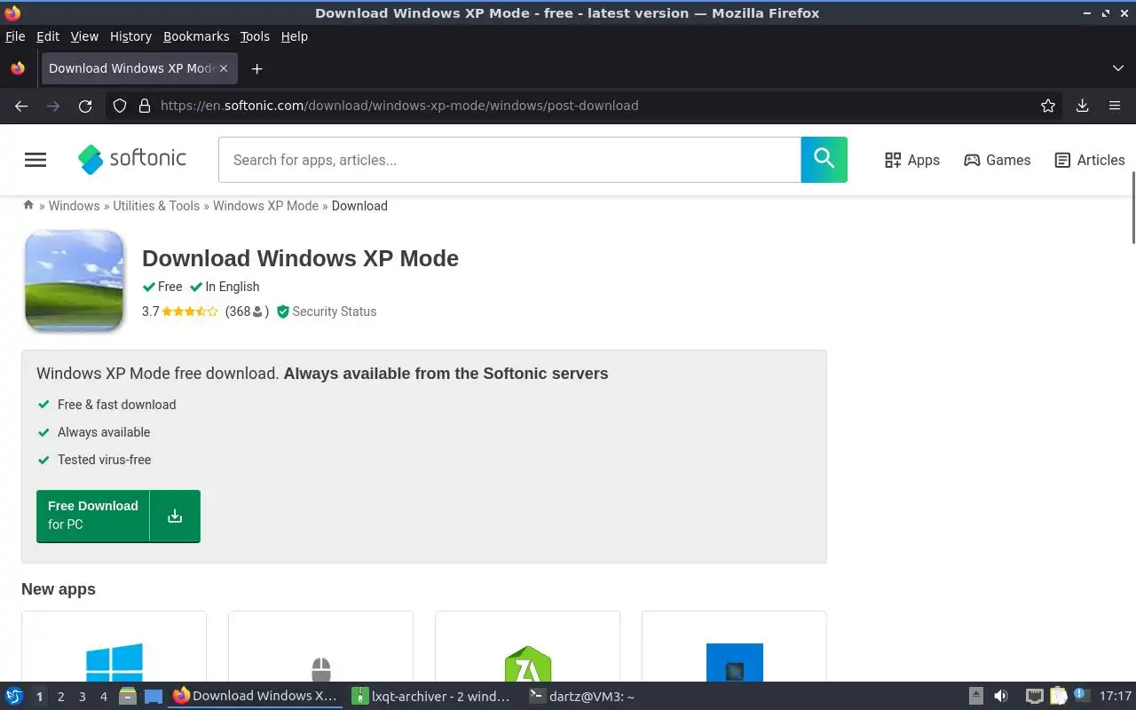Click the home icon in breadcrumb
The image size is (1136, 710).
28,205
